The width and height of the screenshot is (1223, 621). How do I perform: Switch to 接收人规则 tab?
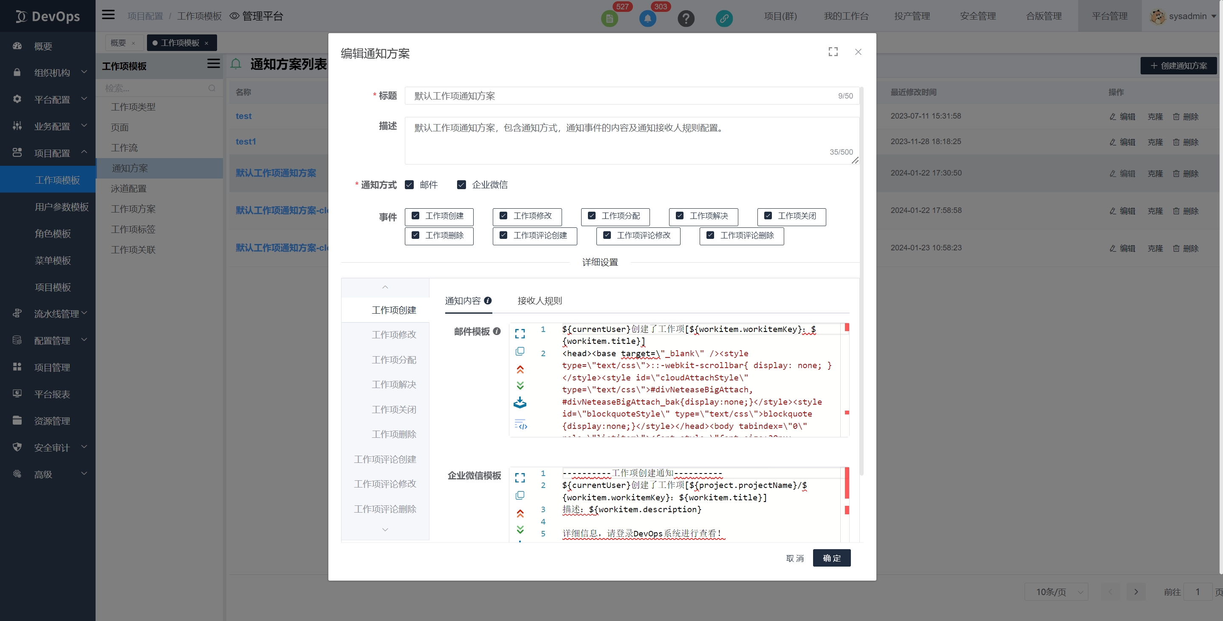tap(539, 301)
